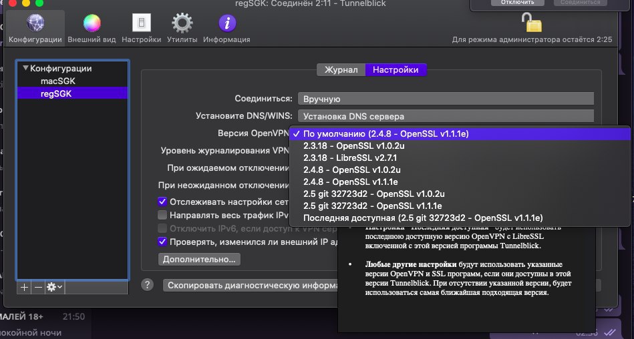This screenshot has width=634, height=339.
Task: Open the Конфигурации toolbar tab
Action: pyautogui.click(x=35, y=28)
